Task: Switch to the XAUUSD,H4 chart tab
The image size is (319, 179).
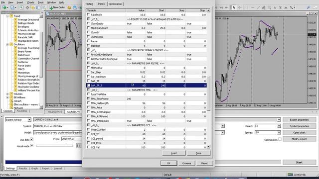Action: point(73,112)
